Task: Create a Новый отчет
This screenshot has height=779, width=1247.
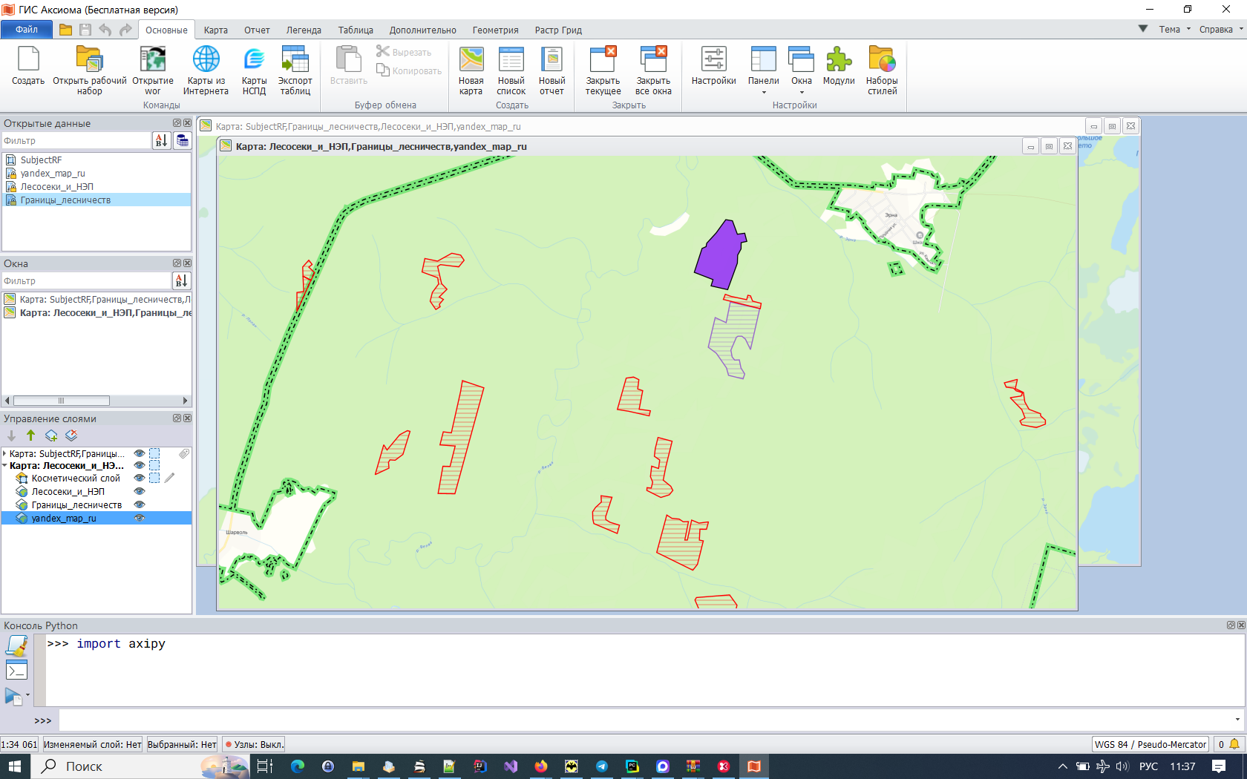Action: point(552,70)
